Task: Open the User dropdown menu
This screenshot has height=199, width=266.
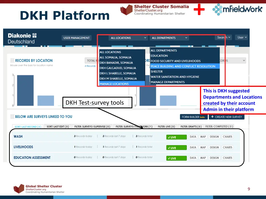Action: [x=241, y=37]
